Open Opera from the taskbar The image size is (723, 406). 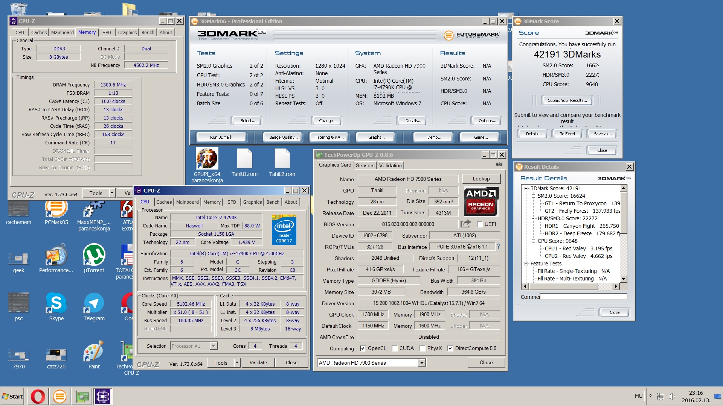[x=38, y=397]
